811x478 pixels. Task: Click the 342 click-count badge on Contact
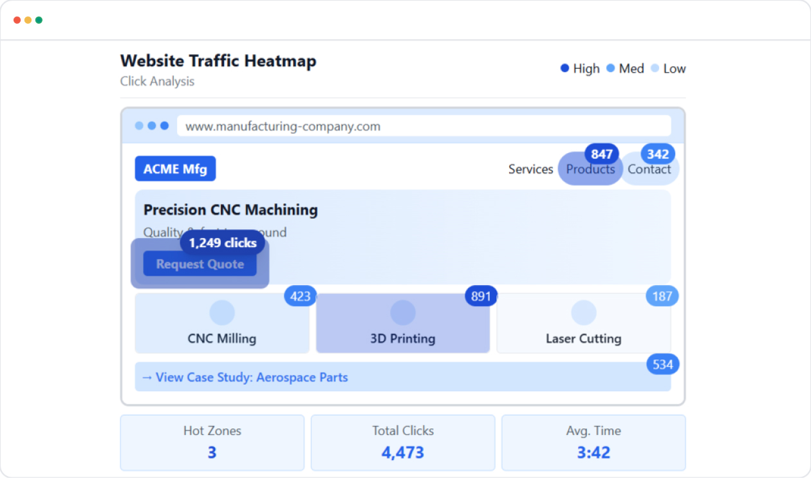[657, 154]
